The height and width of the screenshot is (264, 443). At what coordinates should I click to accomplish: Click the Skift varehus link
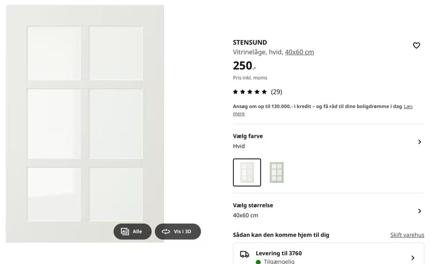pyautogui.click(x=407, y=235)
